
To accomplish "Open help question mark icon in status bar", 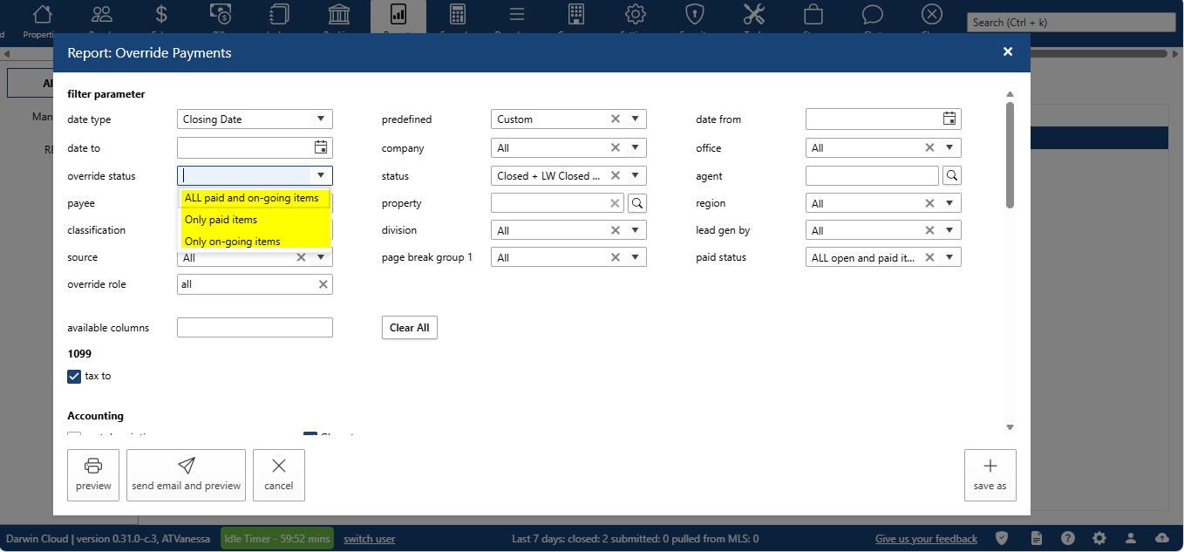I will tap(1068, 539).
